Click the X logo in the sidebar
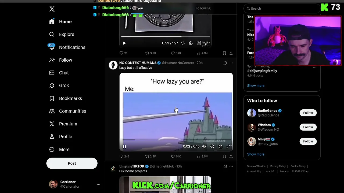This screenshot has width=344, height=193. (52, 9)
